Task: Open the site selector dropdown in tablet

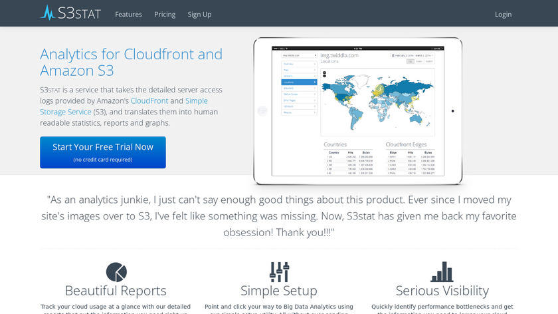Action: coord(299,55)
